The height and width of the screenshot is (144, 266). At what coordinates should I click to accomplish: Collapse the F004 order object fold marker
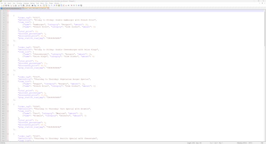tap(8, 104)
